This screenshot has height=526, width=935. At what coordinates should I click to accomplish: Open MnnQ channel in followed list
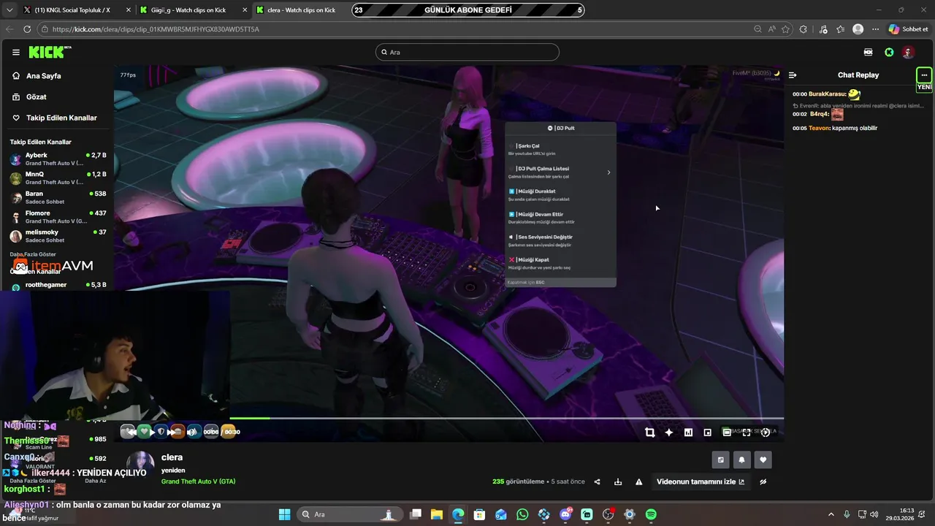click(58, 178)
